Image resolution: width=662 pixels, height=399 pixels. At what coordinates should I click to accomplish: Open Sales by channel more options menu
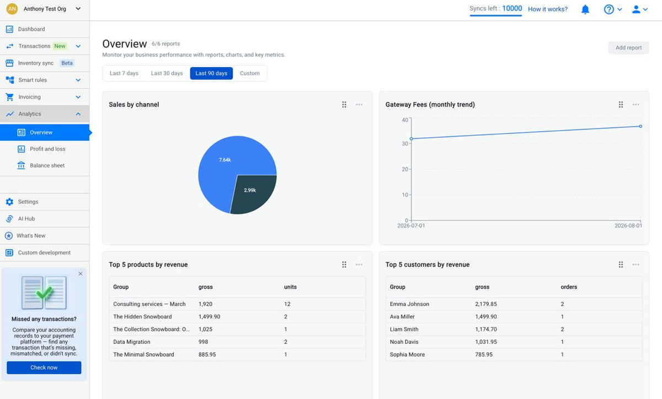click(x=359, y=105)
